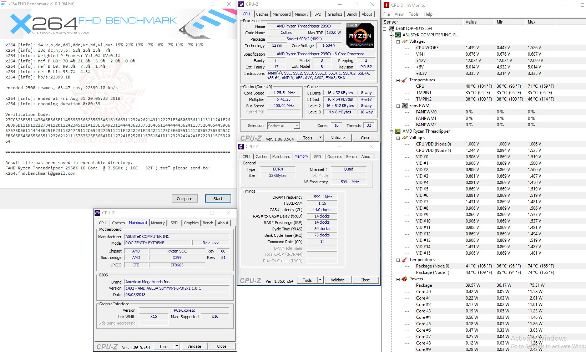Click the Max column header in HWMonitor
586x352 pixels.
click(540, 22)
